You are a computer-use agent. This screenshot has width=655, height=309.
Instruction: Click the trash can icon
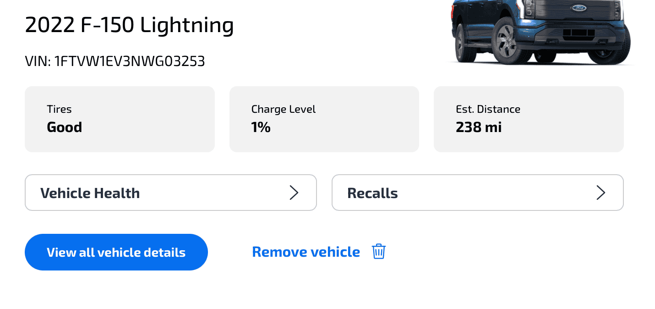coord(378,252)
